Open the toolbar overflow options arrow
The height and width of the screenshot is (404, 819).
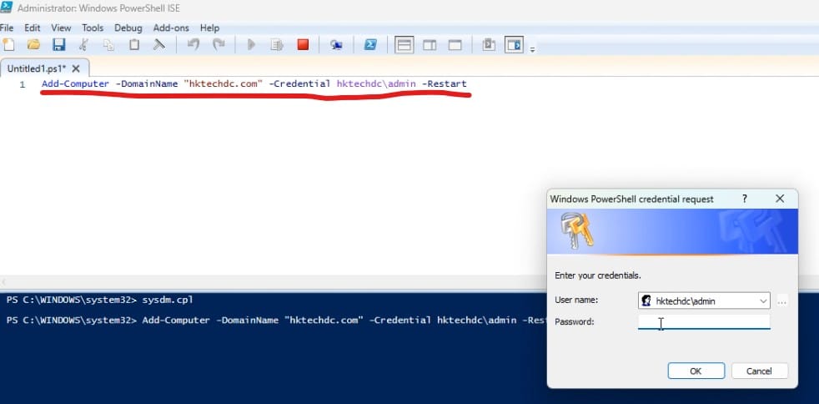[x=533, y=50]
